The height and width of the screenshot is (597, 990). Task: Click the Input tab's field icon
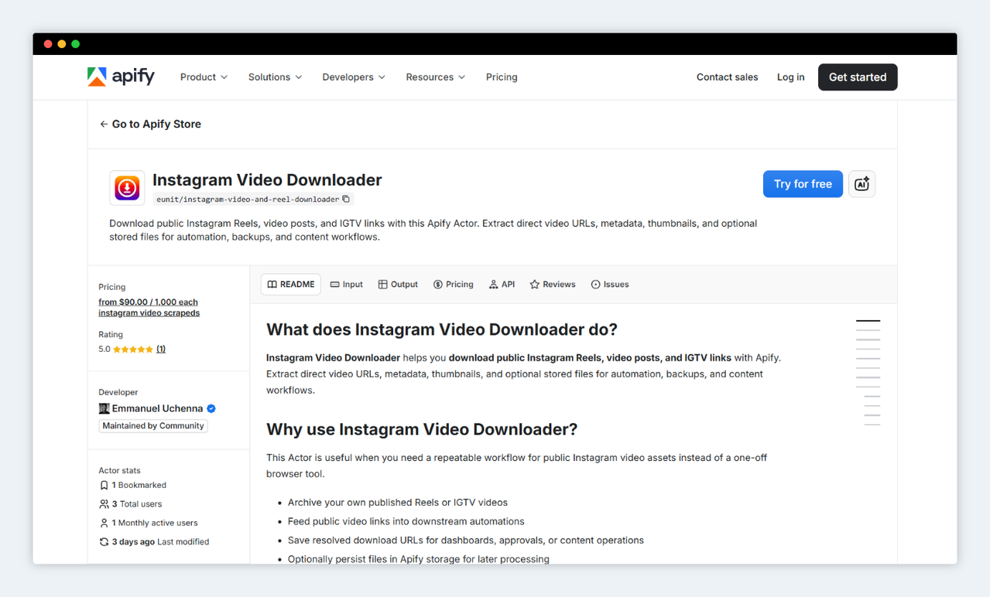335,285
